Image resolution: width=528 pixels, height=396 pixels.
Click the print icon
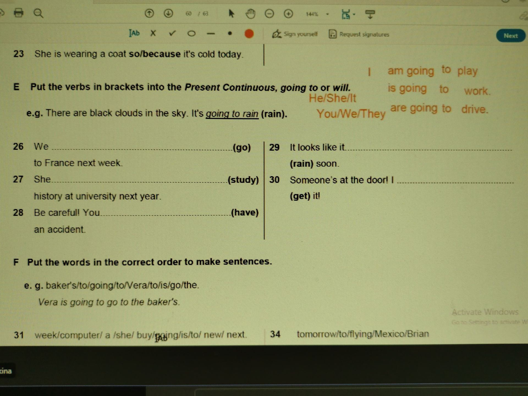[19, 13]
